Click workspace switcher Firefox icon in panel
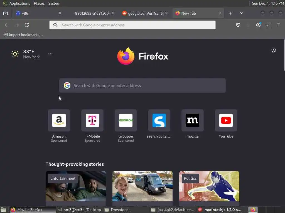 pyautogui.click(x=253, y=210)
